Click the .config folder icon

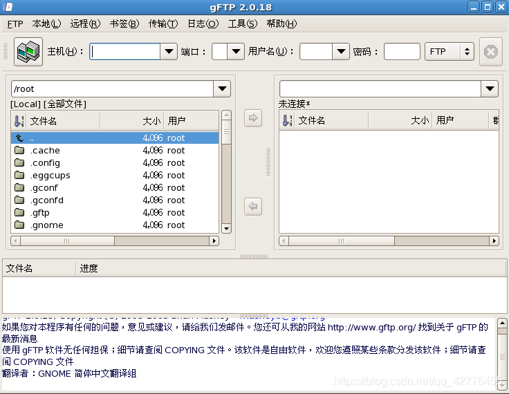pos(19,162)
